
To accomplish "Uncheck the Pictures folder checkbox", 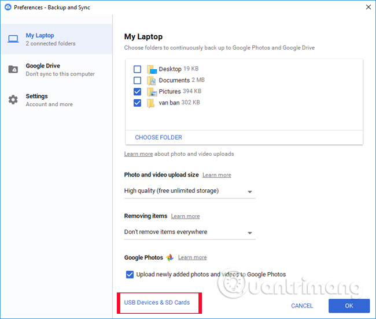I will point(138,92).
